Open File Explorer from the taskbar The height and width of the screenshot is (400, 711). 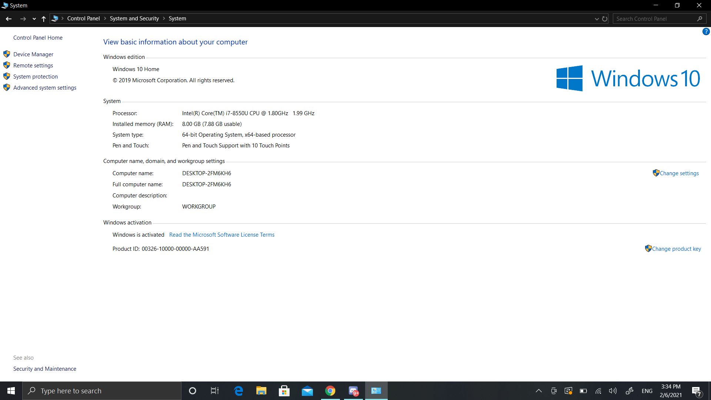(x=261, y=391)
